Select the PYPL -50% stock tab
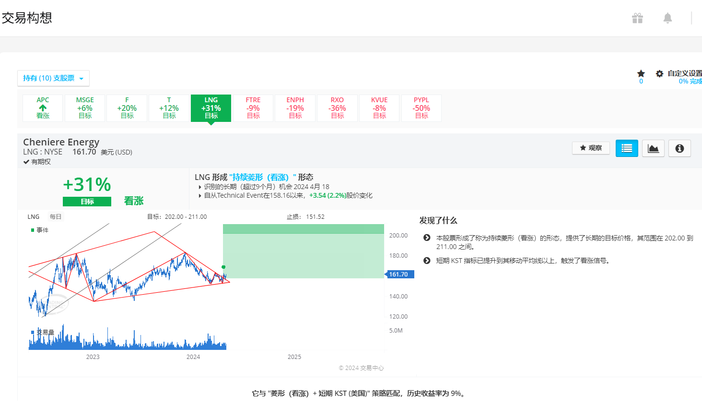The image size is (702, 406). pos(421,108)
